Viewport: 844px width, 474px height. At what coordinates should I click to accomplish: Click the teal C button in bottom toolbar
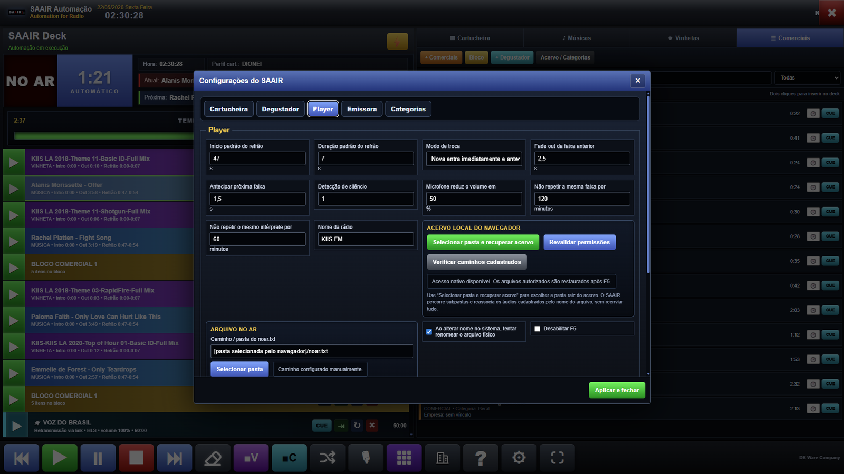pyautogui.click(x=289, y=458)
